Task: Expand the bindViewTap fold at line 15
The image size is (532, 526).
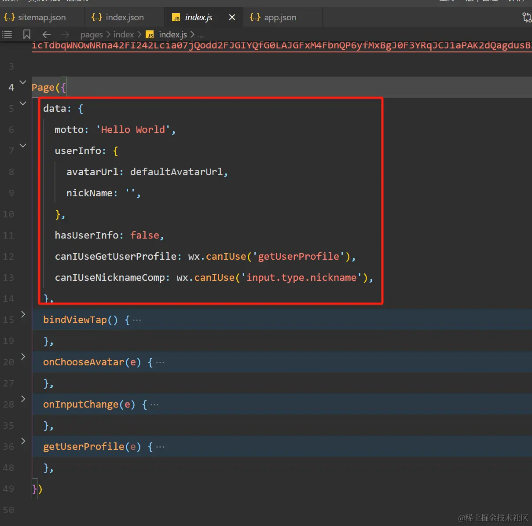Action: tap(23, 314)
